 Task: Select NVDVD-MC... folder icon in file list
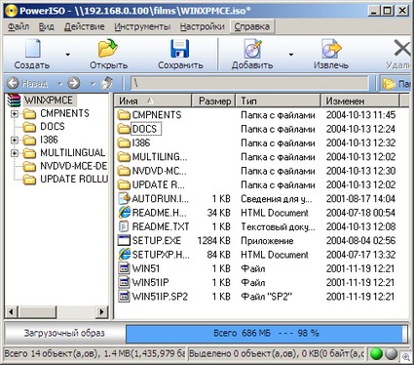click(x=124, y=171)
